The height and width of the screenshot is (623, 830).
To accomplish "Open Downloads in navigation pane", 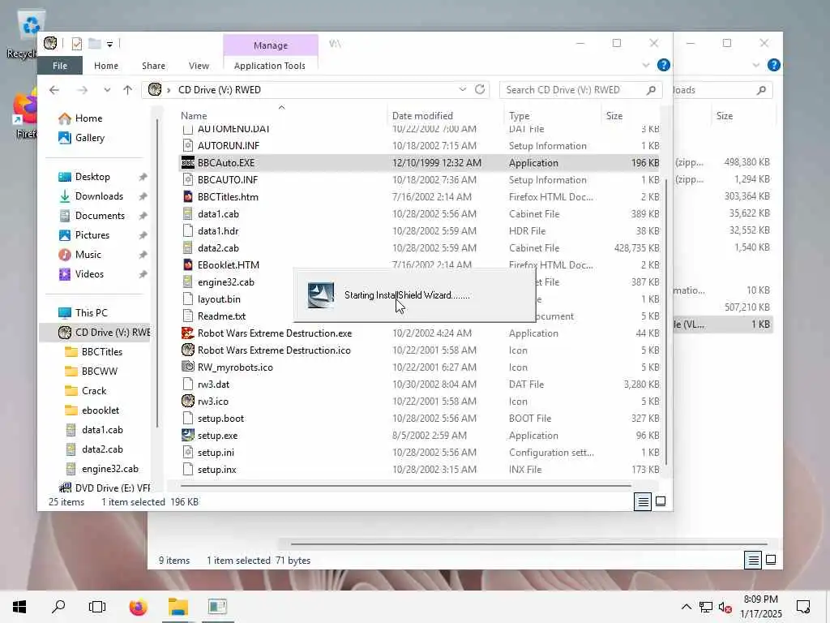I will pos(99,196).
